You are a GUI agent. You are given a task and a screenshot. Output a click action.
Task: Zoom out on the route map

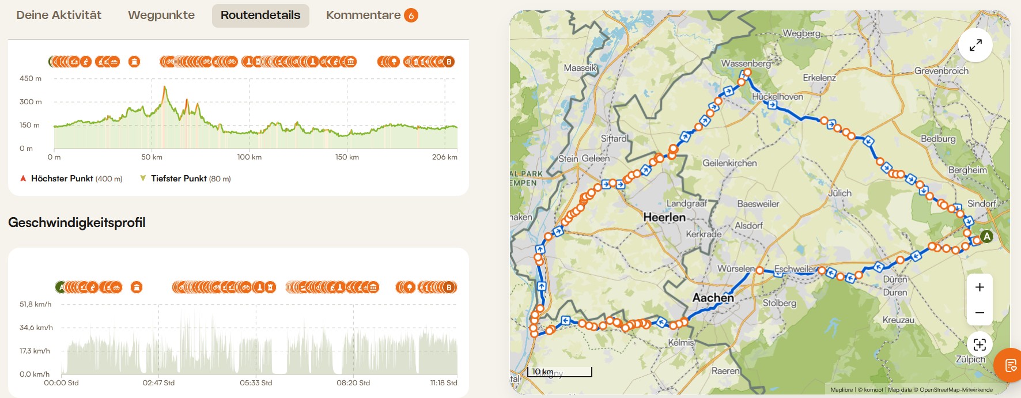(980, 313)
